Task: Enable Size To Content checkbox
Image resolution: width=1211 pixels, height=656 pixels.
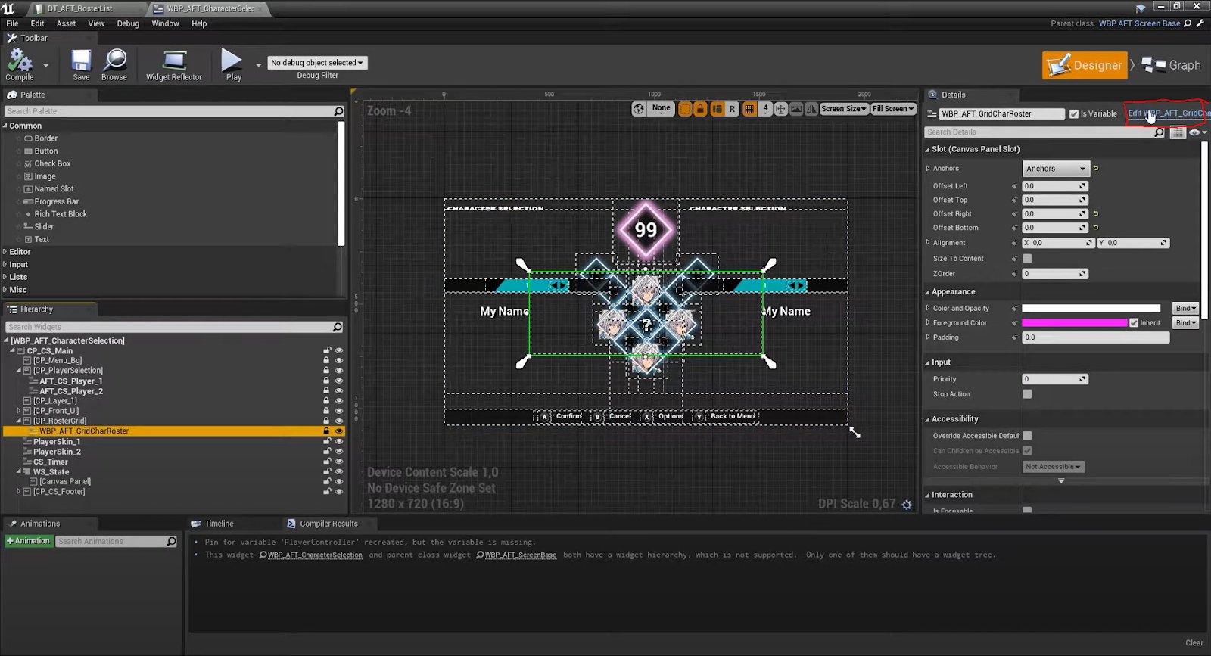Action: click(1027, 259)
